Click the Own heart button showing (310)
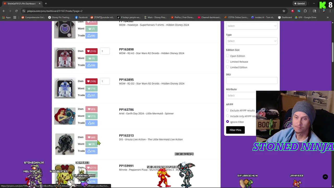 91,51
